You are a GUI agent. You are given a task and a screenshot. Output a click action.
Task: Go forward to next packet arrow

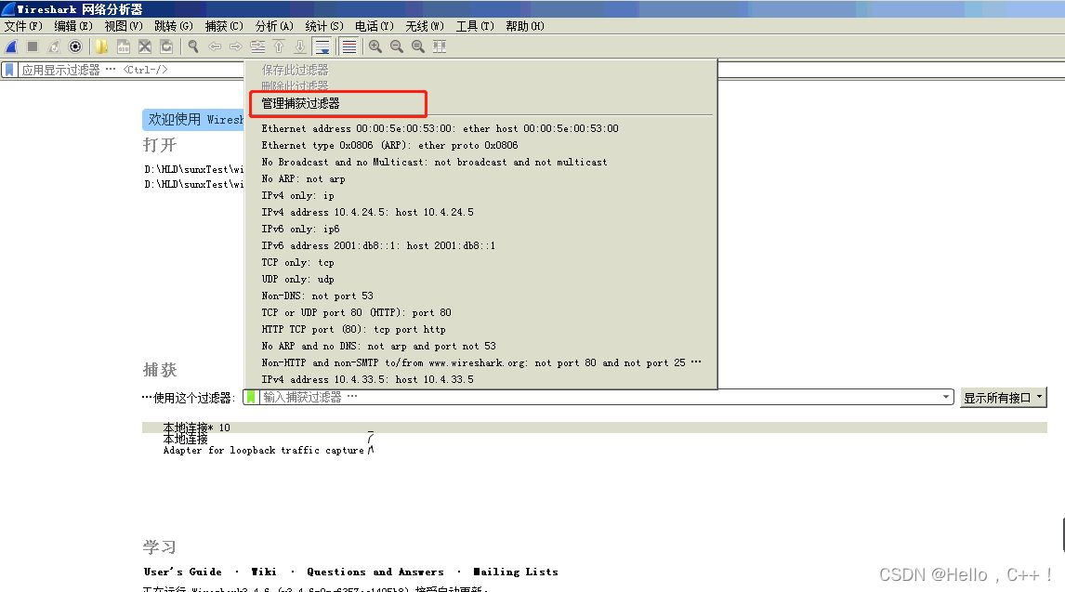(x=236, y=46)
